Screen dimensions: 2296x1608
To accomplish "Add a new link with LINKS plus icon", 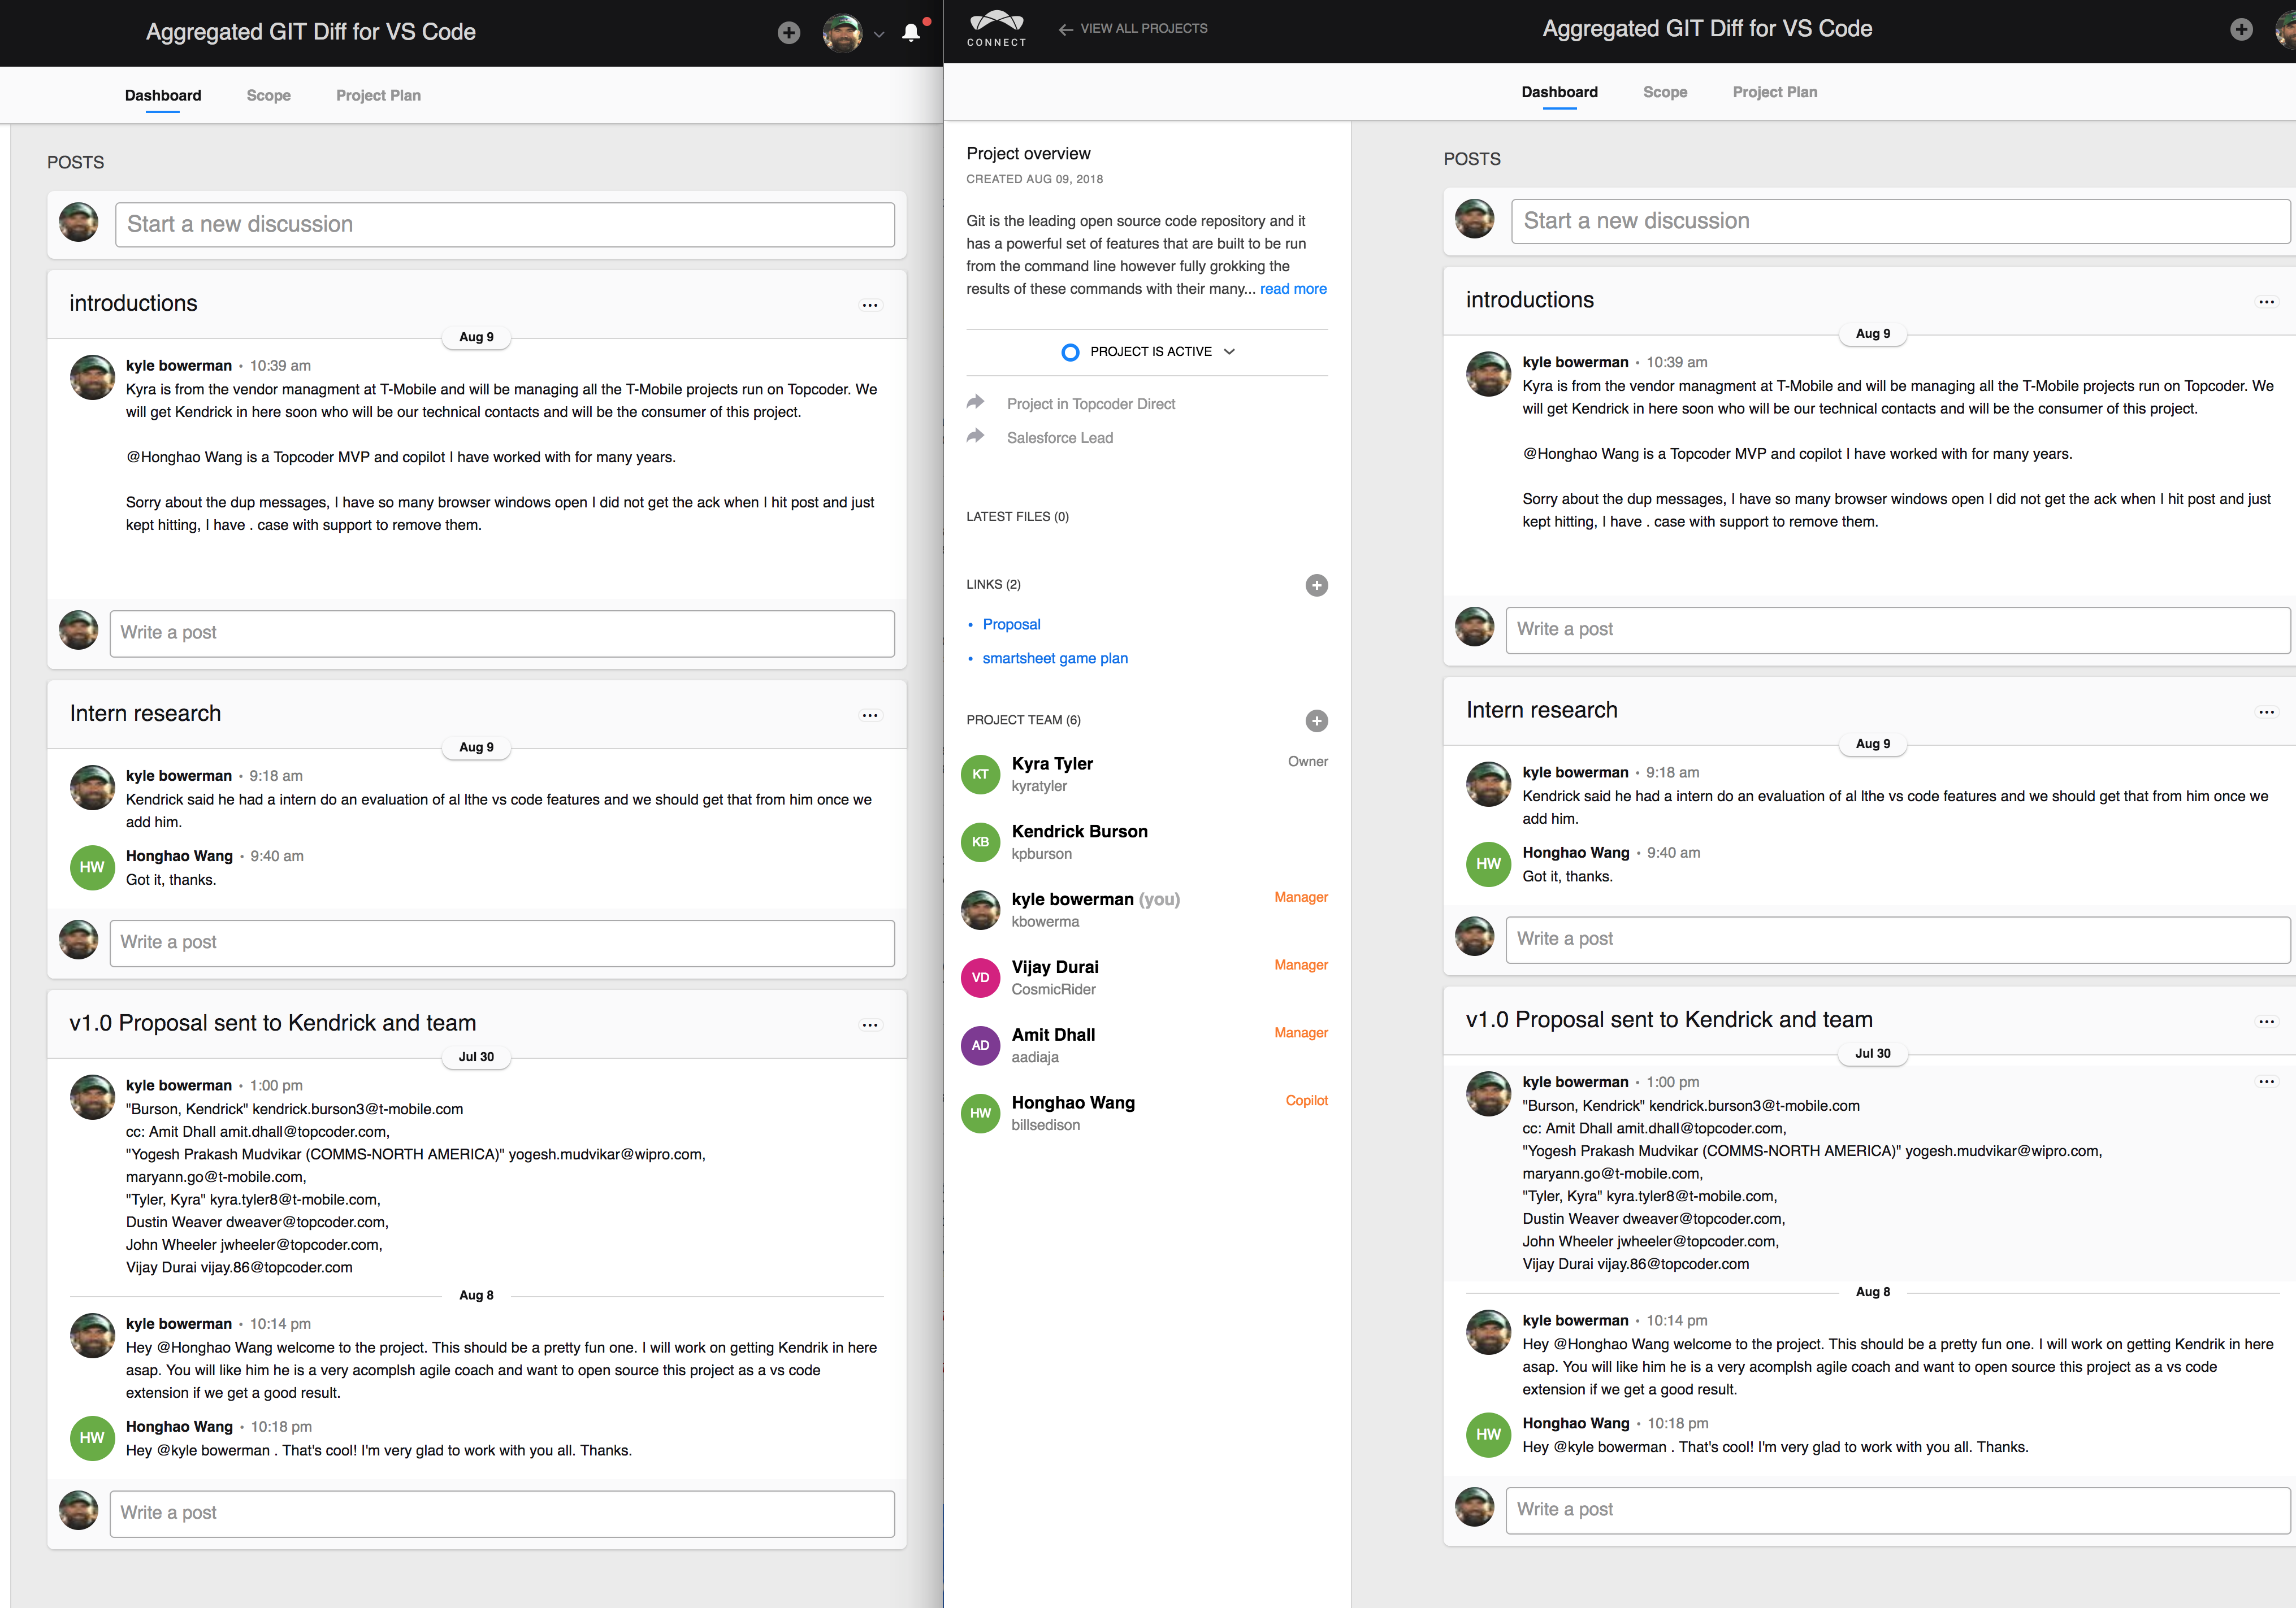I will pos(1316,586).
